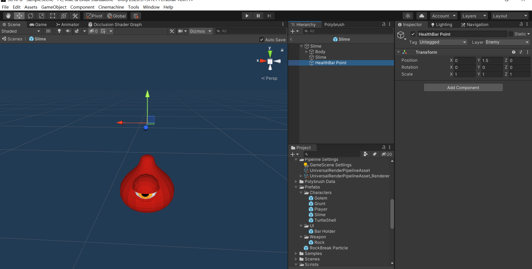Image resolution: width=532 pixels, height=269 pixels.
Task: Toggle scene effects (skybox, fog)
Action: [77, 31]
